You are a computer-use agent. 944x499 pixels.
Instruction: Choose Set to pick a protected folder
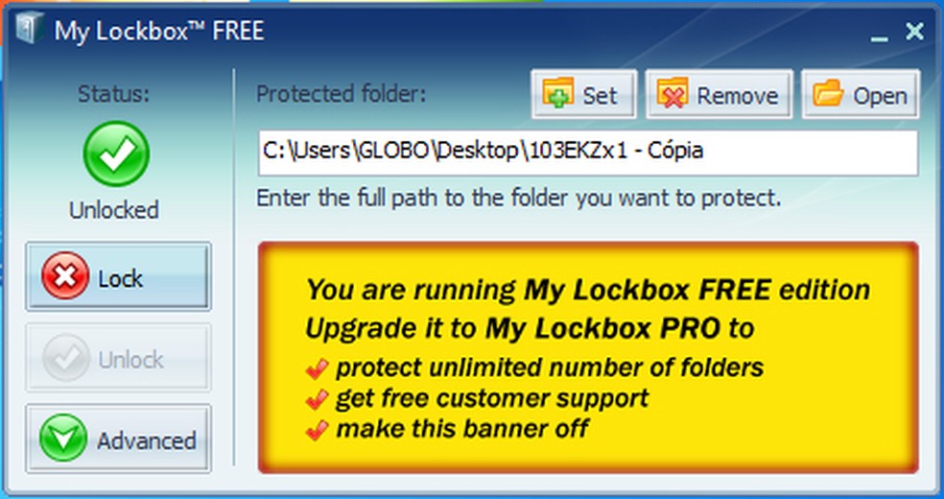[x=600, y=96]
